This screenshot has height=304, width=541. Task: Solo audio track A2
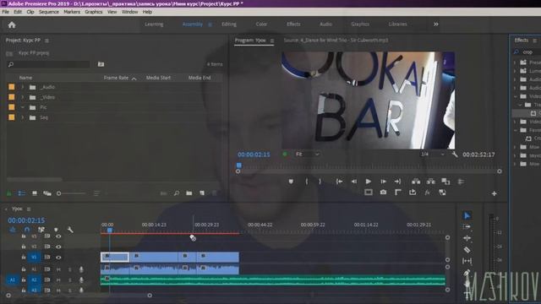69,280
